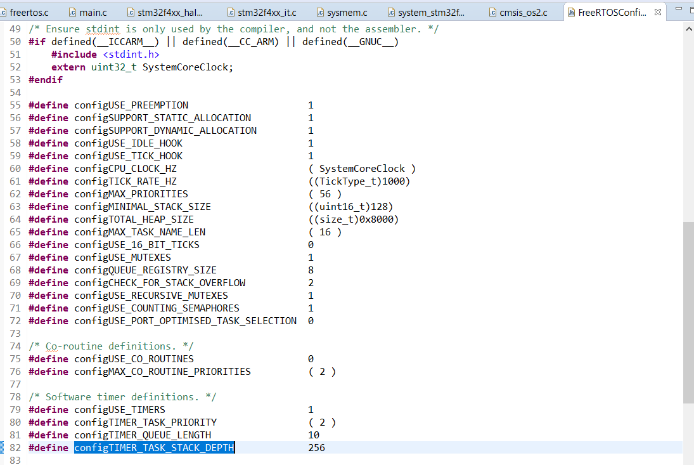Click on configUSE_COUNTING_SEMAPHORES text
This screenshot has height=465, width=694.
pos(157,308)
